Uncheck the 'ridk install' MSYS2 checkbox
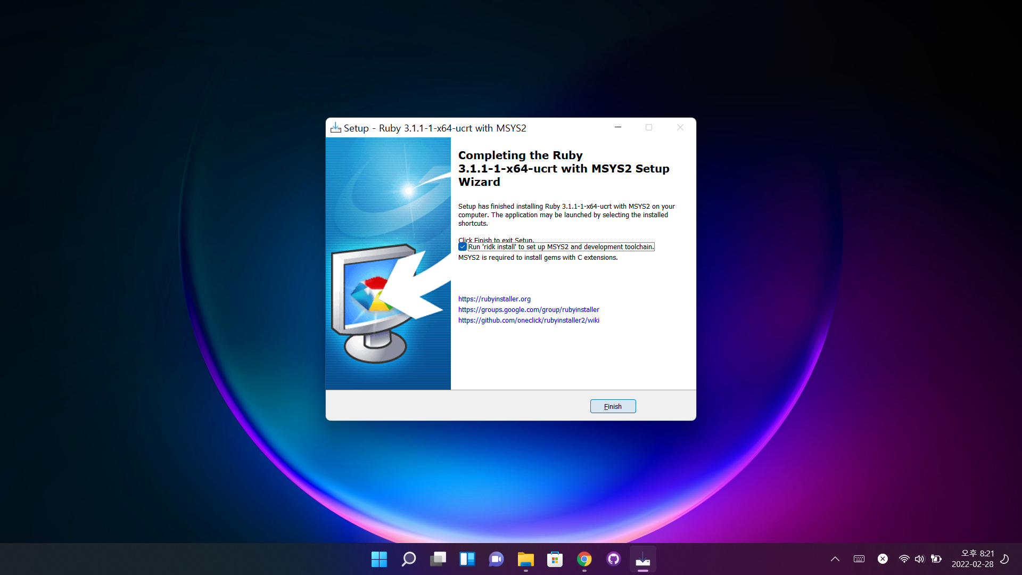This screenshot has width=1022, height=575. tap(463, 247)
